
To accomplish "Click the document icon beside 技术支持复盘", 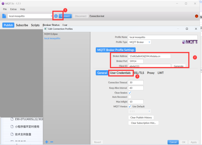I will point(12,134).
